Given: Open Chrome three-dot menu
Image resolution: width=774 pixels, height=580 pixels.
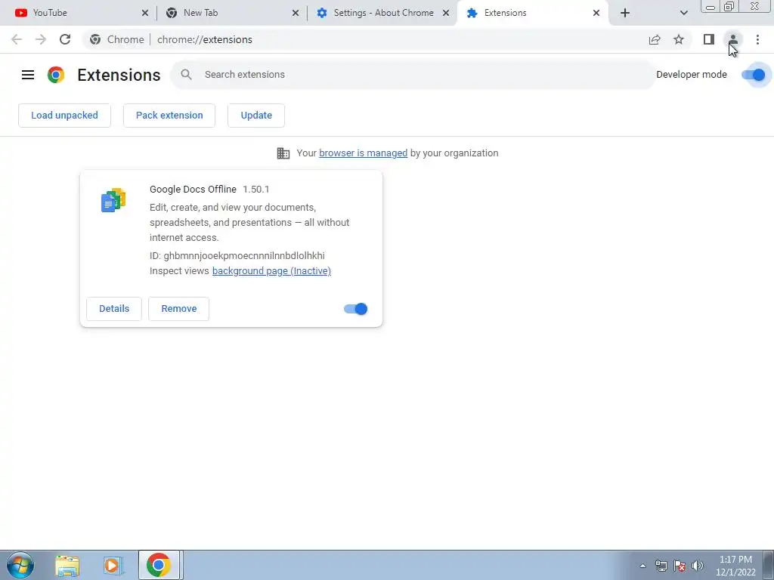Looking at the screenshot, I should click(757, 39).
